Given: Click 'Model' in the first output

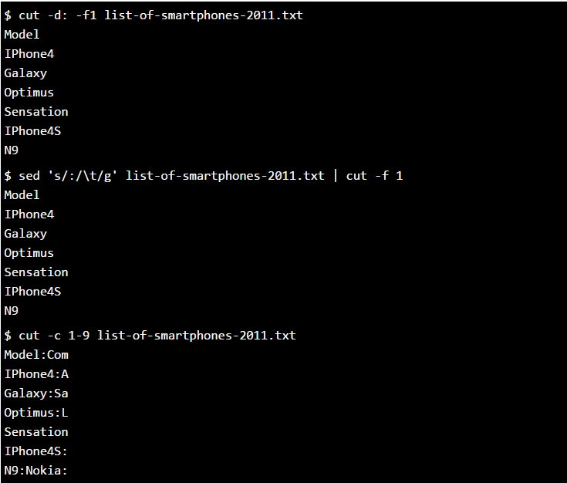Looking at the screenshot, I should point(22,35).
